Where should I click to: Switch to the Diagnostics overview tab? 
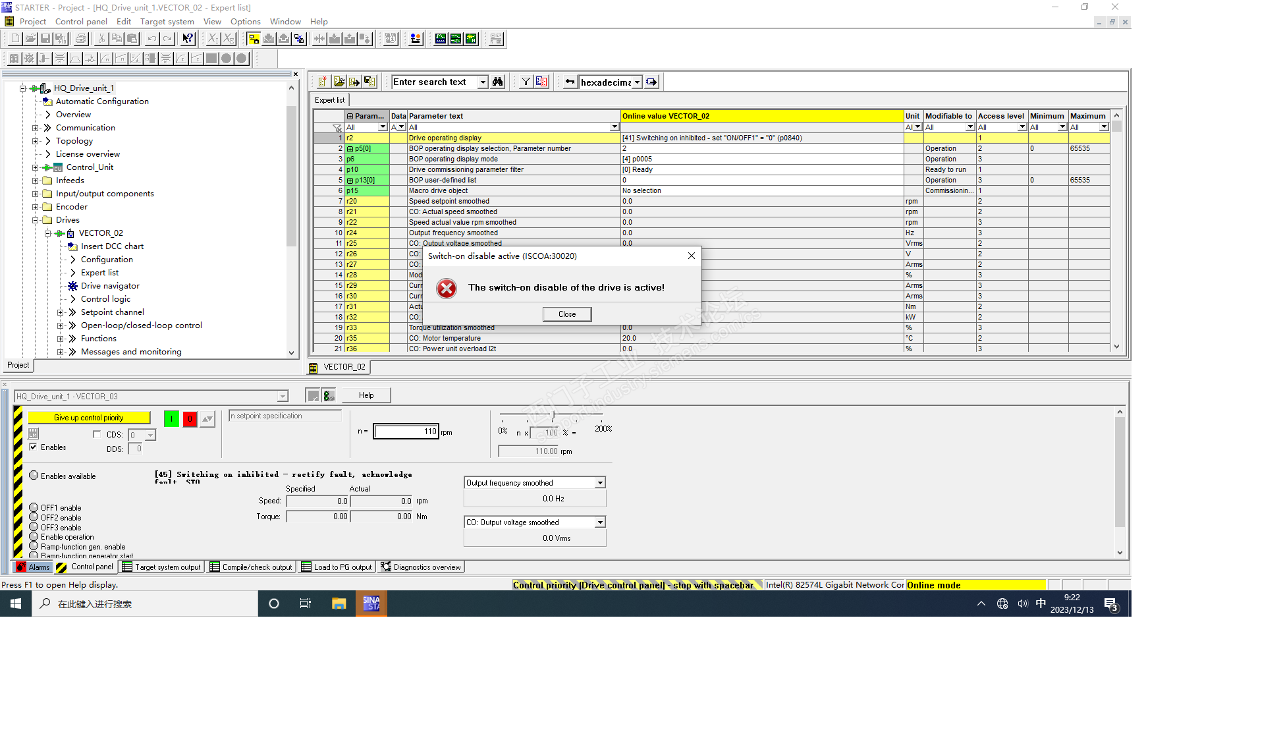[422, 567]
